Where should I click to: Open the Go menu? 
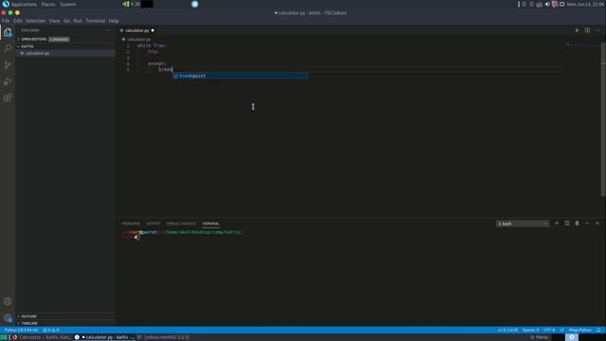pos(67,21)
